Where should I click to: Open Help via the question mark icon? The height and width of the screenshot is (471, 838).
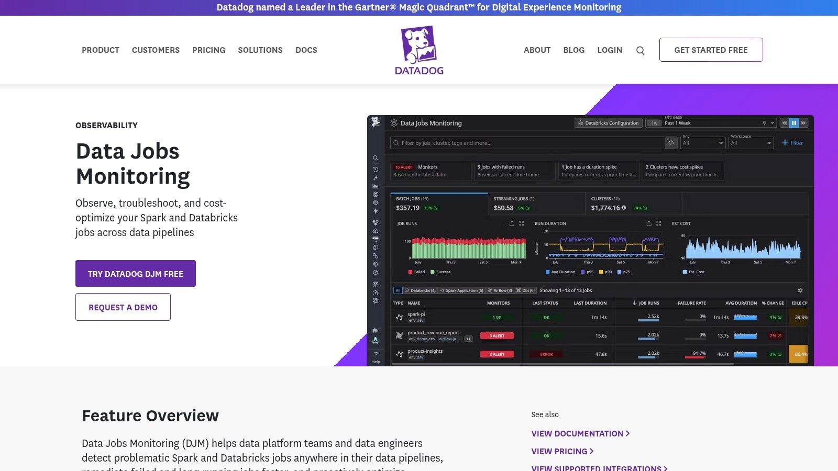(376, 355)
